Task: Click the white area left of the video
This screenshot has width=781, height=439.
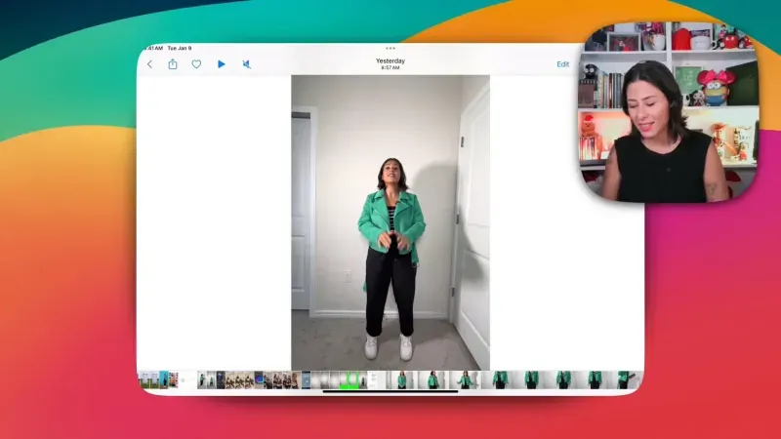Action: [213, 222]
